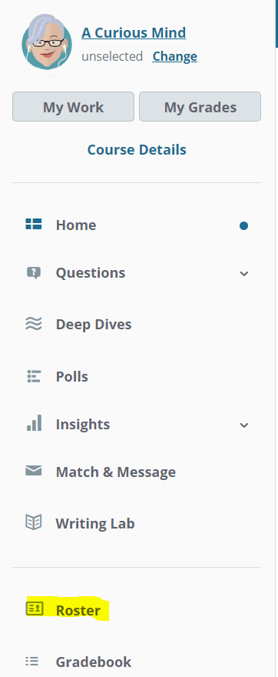The image size is (278, 677).
Task: Click the Questions speech bubble icon
Action: coord(34,273)
